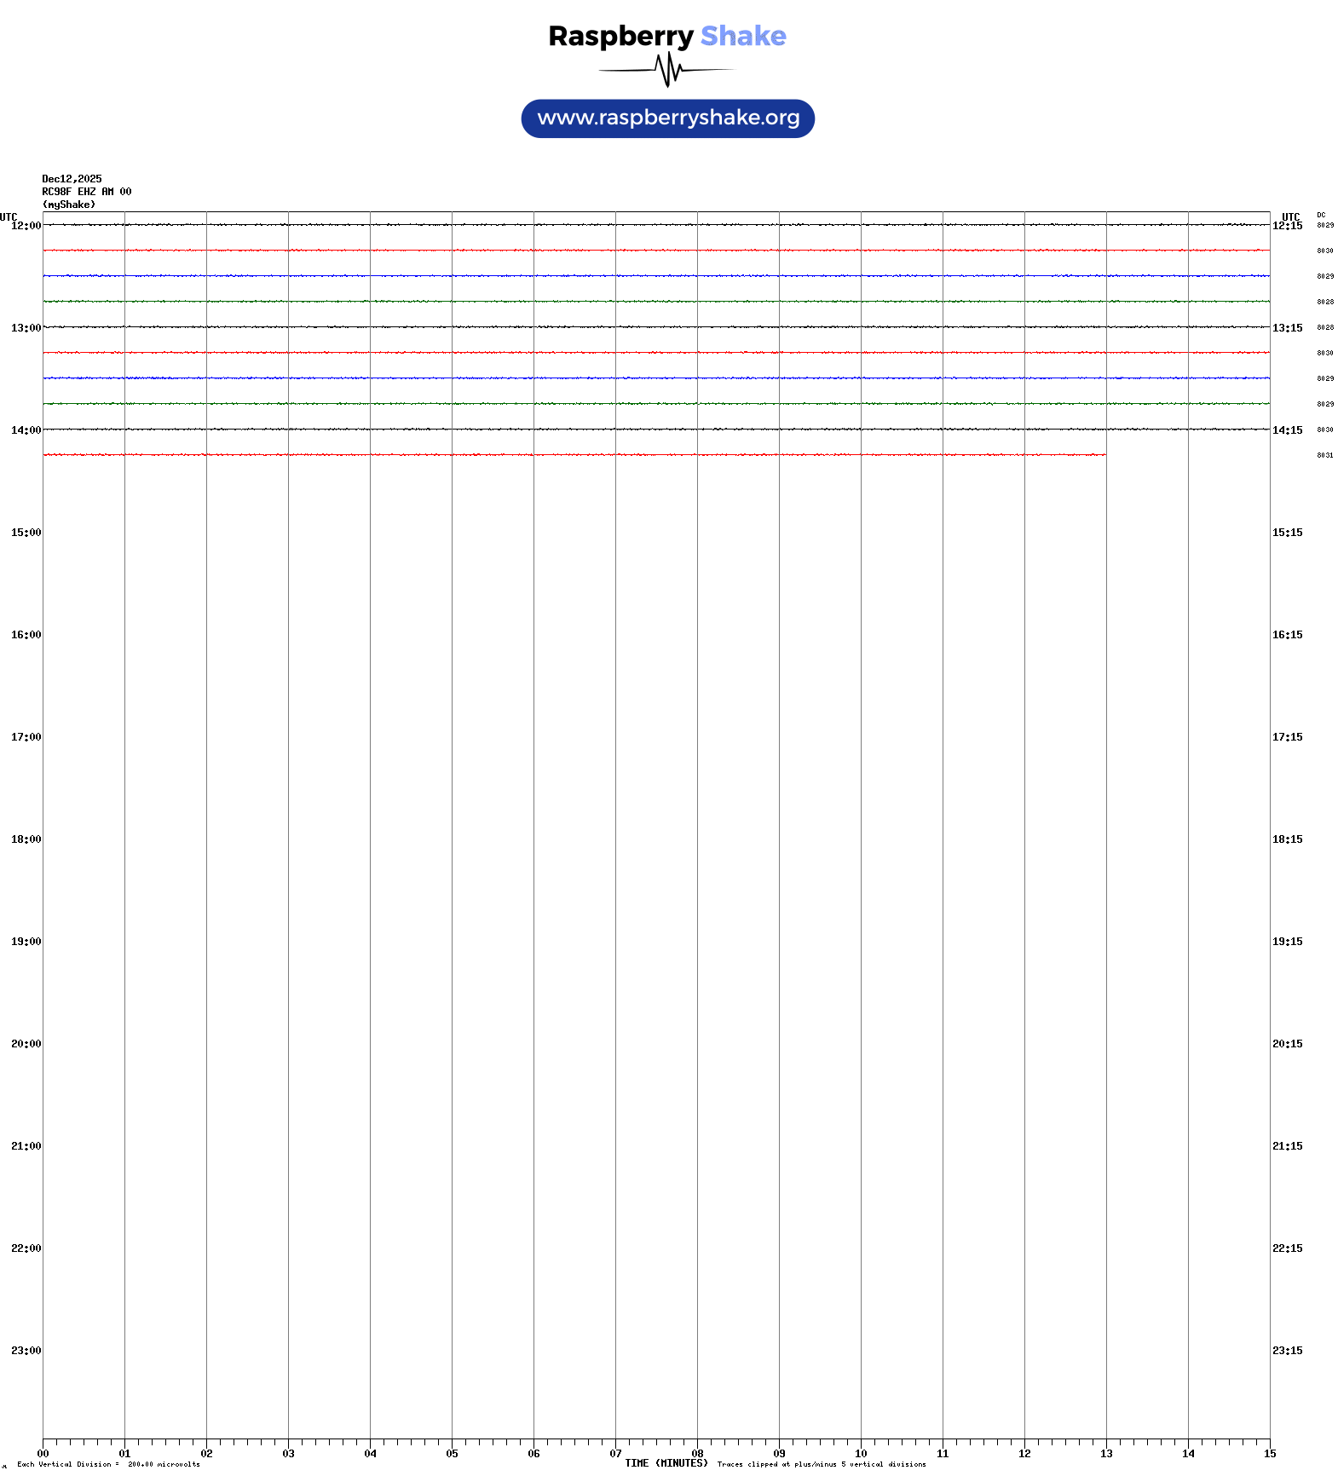Click the 23:15 label on right axis
Viewport: 1338px width, 1476px height.
click(1287, 1351)
